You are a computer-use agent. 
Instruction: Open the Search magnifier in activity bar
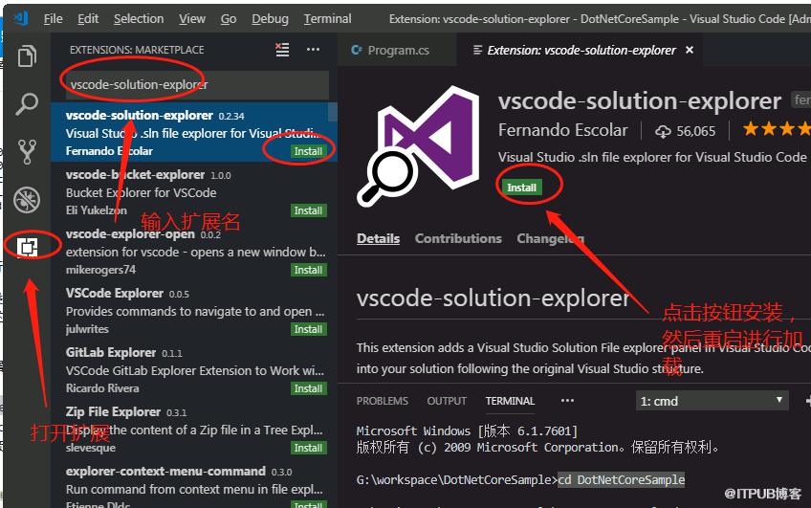point(27,103)
